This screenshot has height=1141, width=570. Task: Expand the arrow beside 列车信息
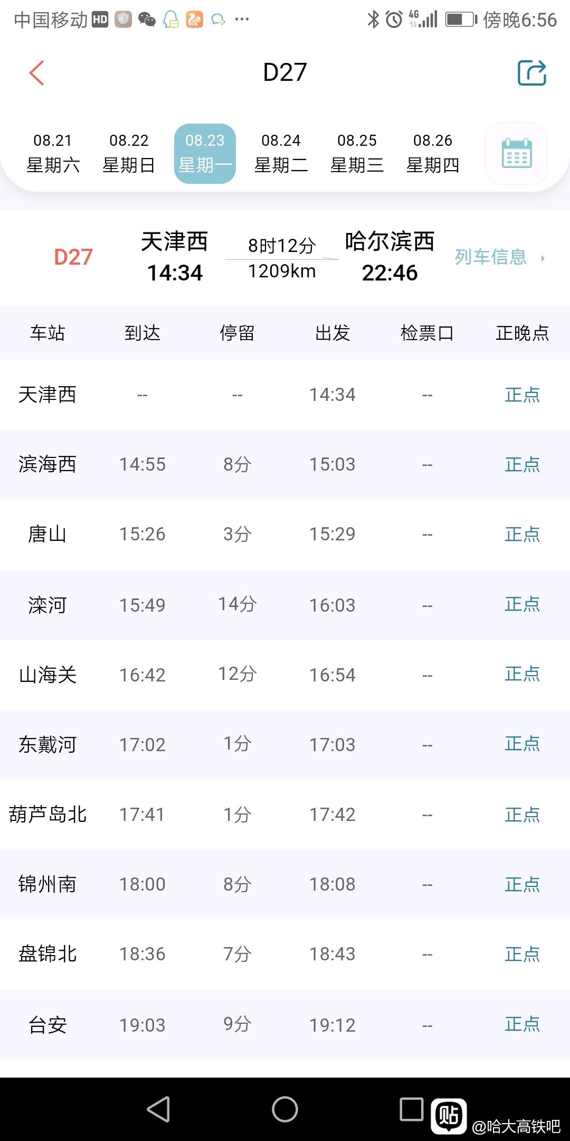click(x=543, y=258)
